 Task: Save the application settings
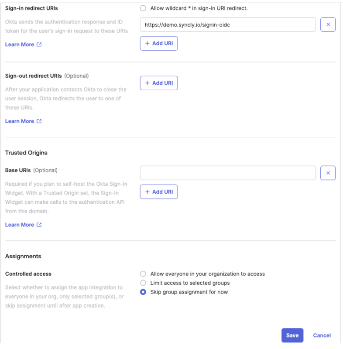(292, 335)
